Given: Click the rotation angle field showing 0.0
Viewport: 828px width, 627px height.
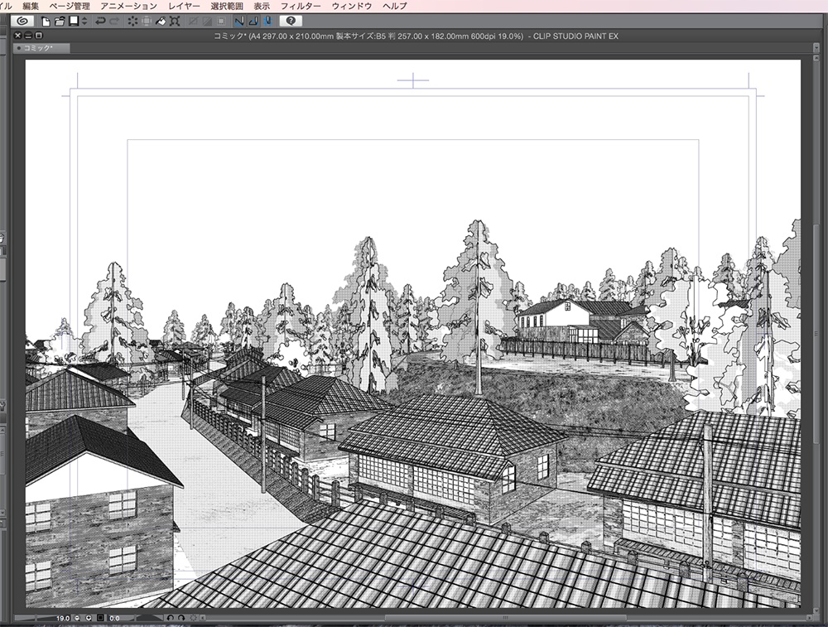Looking at the screenshot, I should click(114, 617).
